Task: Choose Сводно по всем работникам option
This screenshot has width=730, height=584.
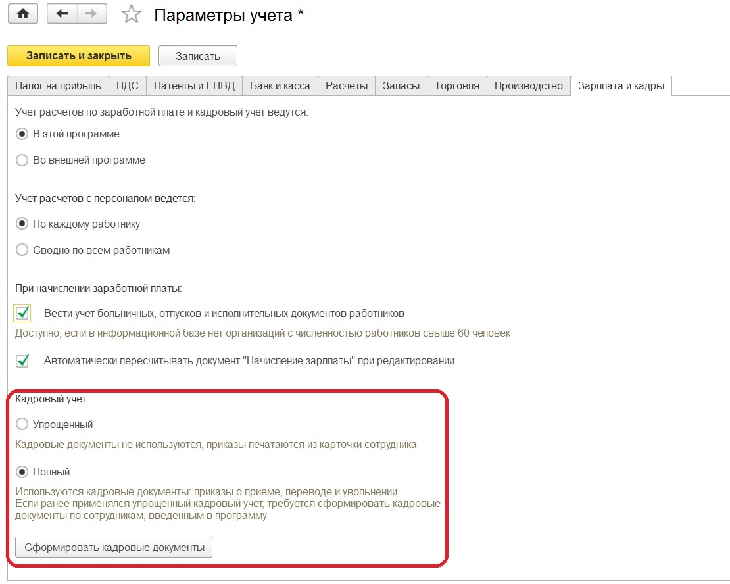Action: coord(22,250)
